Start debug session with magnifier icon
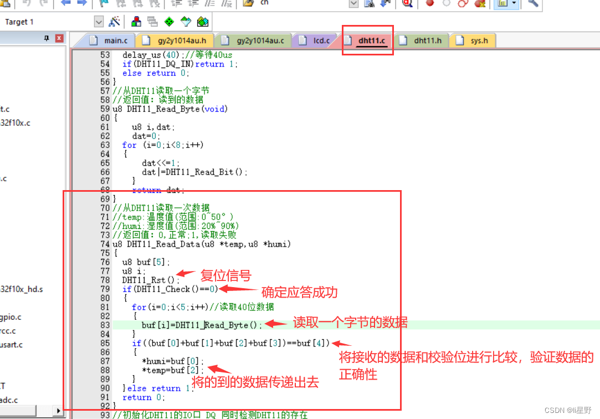The width and height of the screenshot is (600, 419). point(407,3)
